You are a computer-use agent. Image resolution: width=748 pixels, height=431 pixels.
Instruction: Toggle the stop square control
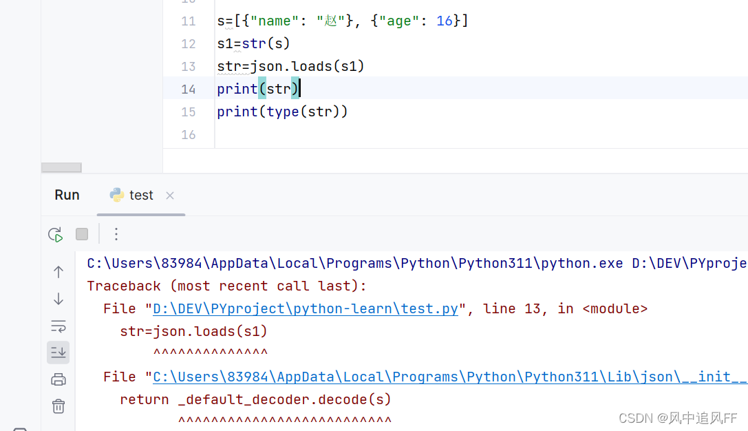82,234
